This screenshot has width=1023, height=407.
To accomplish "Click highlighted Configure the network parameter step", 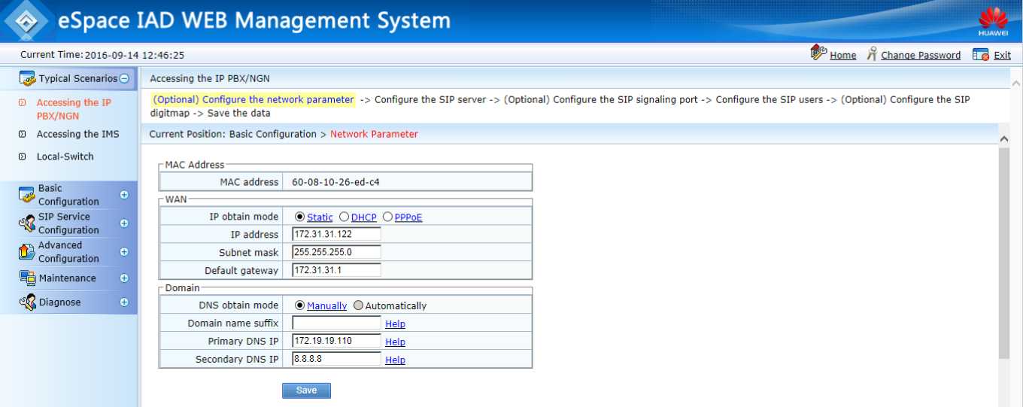I will 253,99.
